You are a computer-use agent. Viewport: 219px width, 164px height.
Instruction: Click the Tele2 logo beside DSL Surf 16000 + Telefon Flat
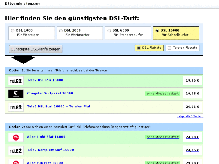pyautogui.click(x=16, y=107)
